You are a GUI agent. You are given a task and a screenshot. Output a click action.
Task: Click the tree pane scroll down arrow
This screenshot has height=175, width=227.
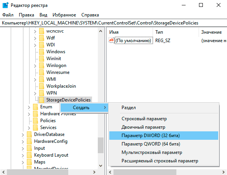[x=100, y=166]
